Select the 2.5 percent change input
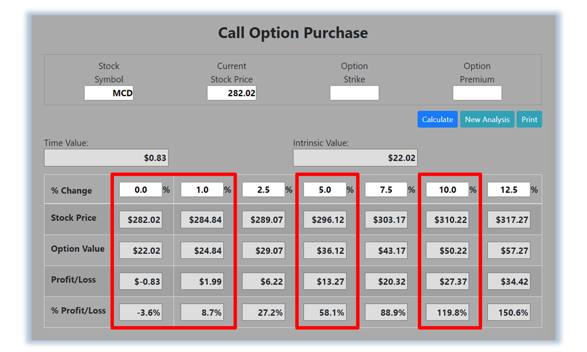The width and height of the screenshot is (587, 352). 263,190
